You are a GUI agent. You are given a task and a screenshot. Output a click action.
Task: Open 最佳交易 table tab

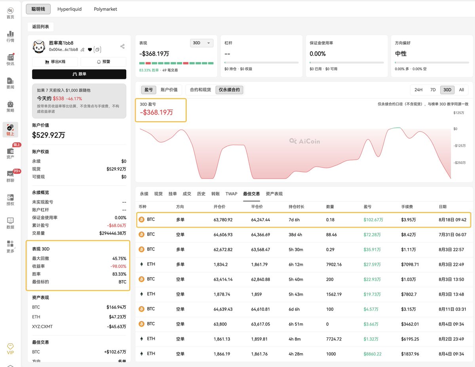[251, 194]
